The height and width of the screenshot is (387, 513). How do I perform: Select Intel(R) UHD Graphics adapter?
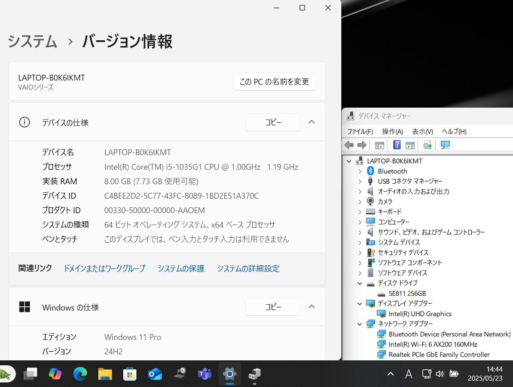point(420,314)
